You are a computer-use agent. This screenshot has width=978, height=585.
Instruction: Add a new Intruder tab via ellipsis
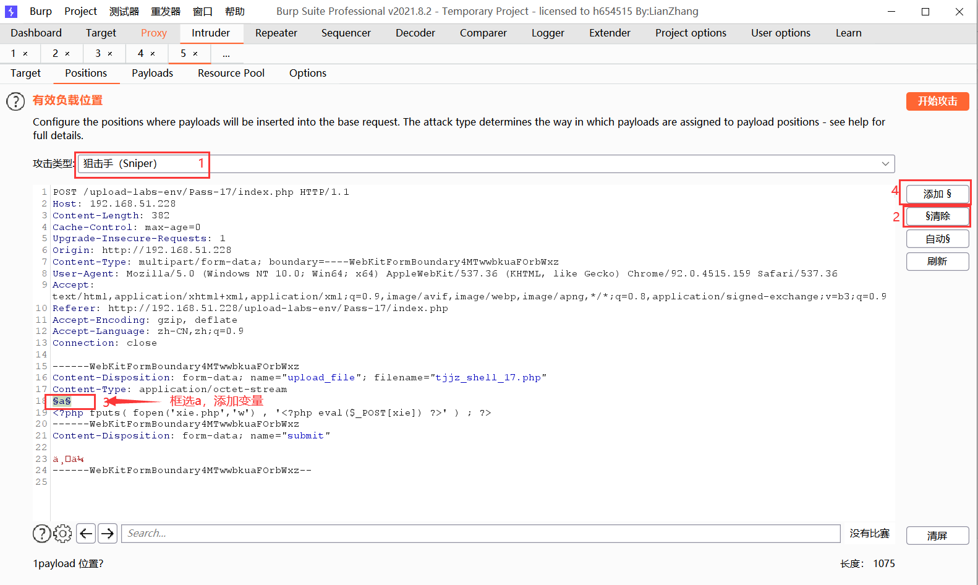[226, 54]
